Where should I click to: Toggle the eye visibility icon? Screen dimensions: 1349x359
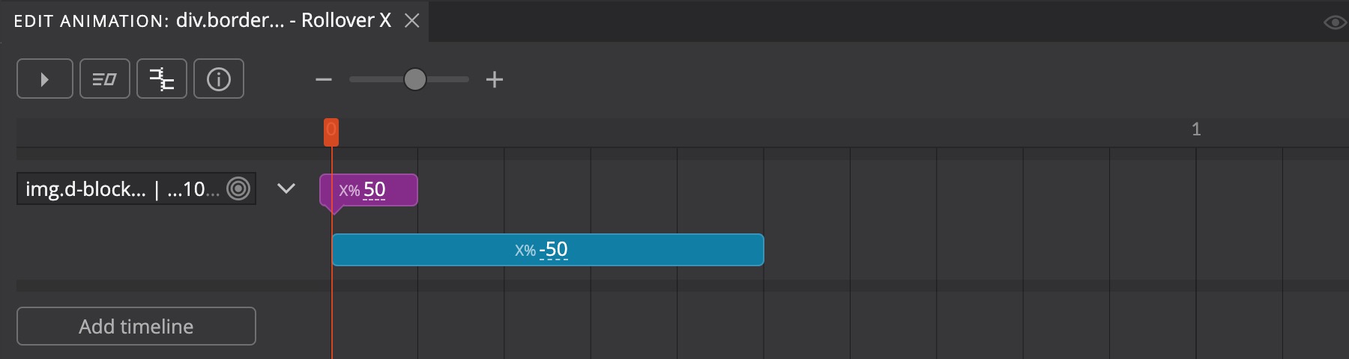[1335, 22]
